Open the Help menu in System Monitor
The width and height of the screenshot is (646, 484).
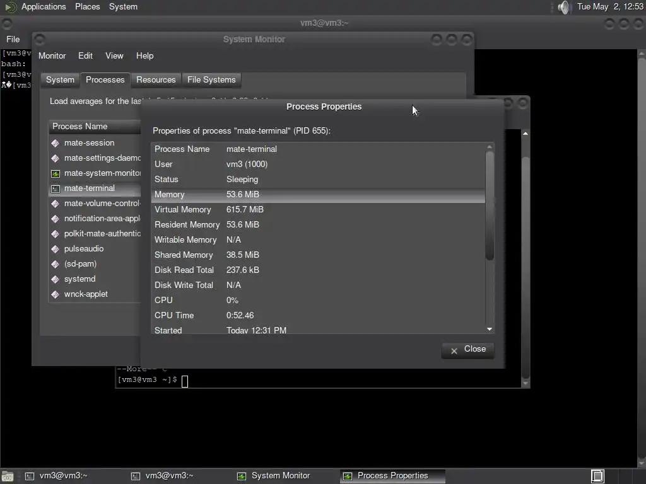(144, 55)
